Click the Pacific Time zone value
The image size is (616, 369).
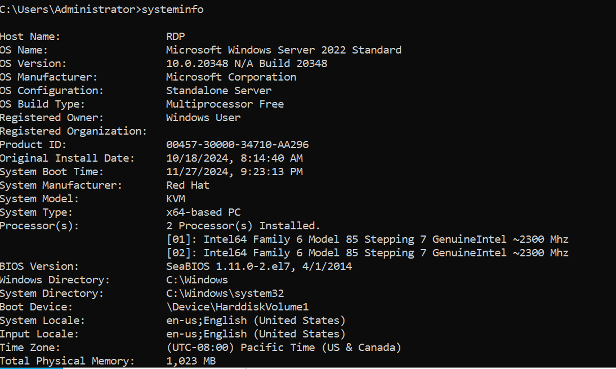(284, 348)
